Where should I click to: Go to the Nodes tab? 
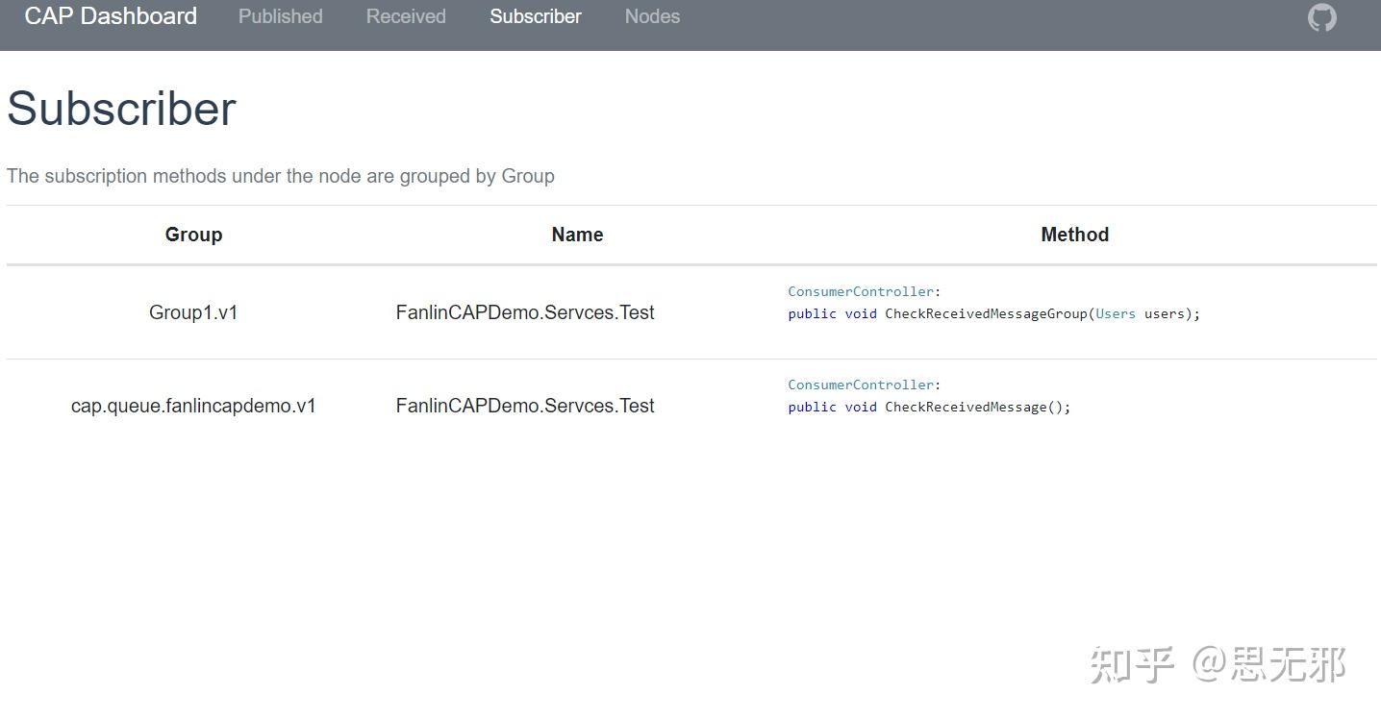click(652, 16)
